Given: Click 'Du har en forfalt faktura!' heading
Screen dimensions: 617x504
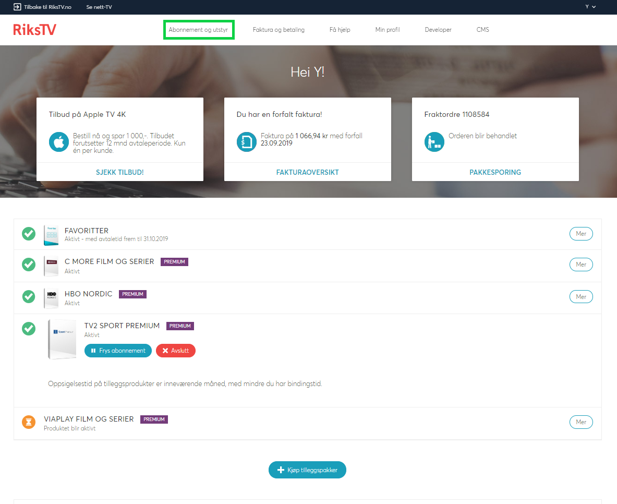Looking at the screenshot, I should coord(280,114).
